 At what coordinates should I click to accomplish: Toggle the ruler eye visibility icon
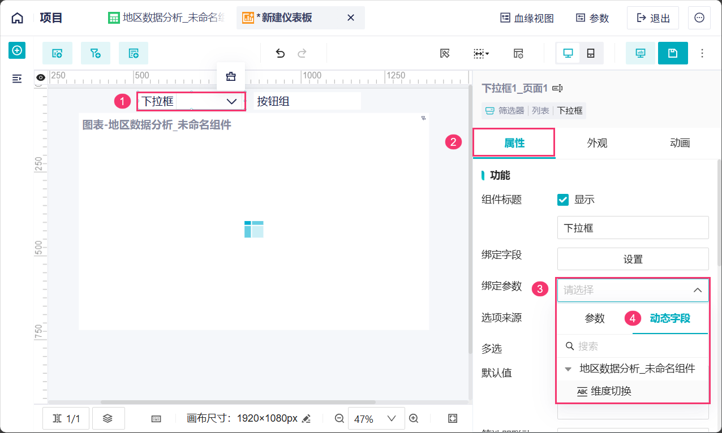coord(41,77)
